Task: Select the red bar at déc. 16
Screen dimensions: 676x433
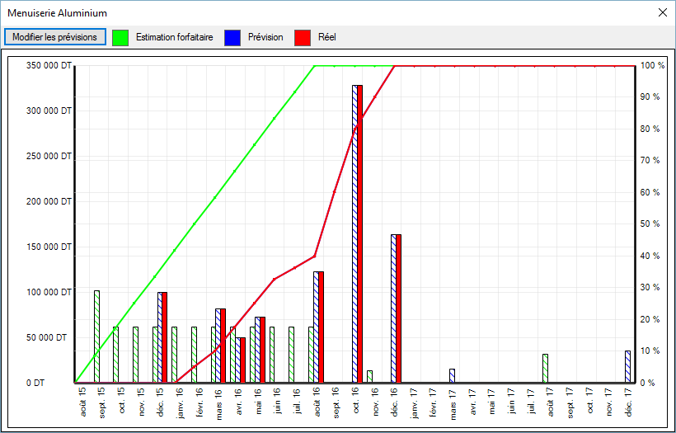Action: (x=399, y=308)
